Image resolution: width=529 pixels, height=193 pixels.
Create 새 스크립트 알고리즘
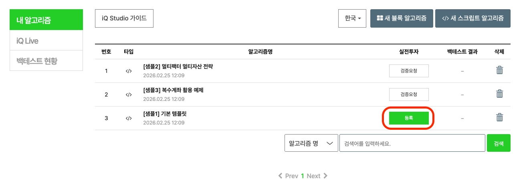click(x=473, y=18)
